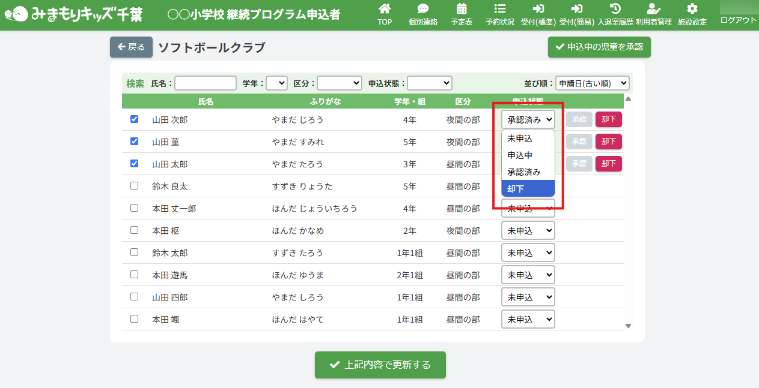The image size is (759, 388).
Task: Click the 上記内容で更新する button
Action: tap(380, 365)
